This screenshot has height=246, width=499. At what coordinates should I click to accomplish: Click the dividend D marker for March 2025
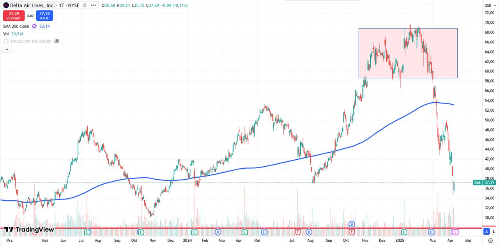[432, 232]
